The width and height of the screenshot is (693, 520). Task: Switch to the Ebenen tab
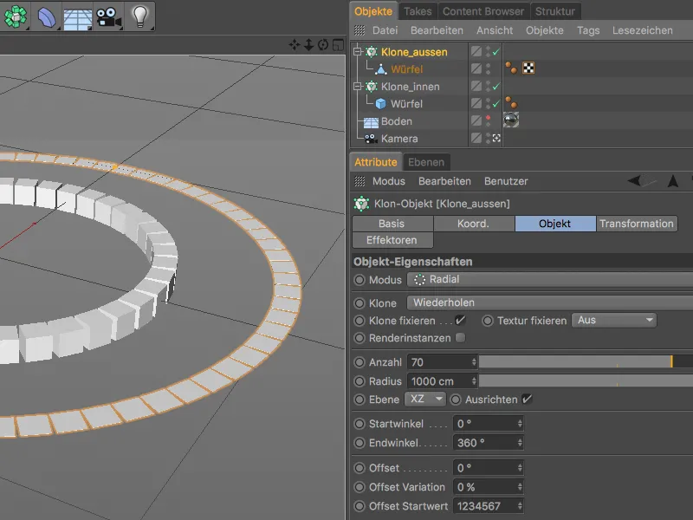426,162
